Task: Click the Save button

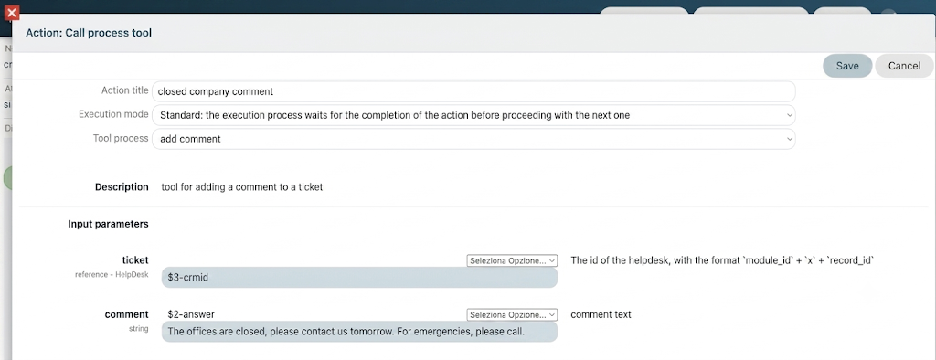Action: point(847,66)
